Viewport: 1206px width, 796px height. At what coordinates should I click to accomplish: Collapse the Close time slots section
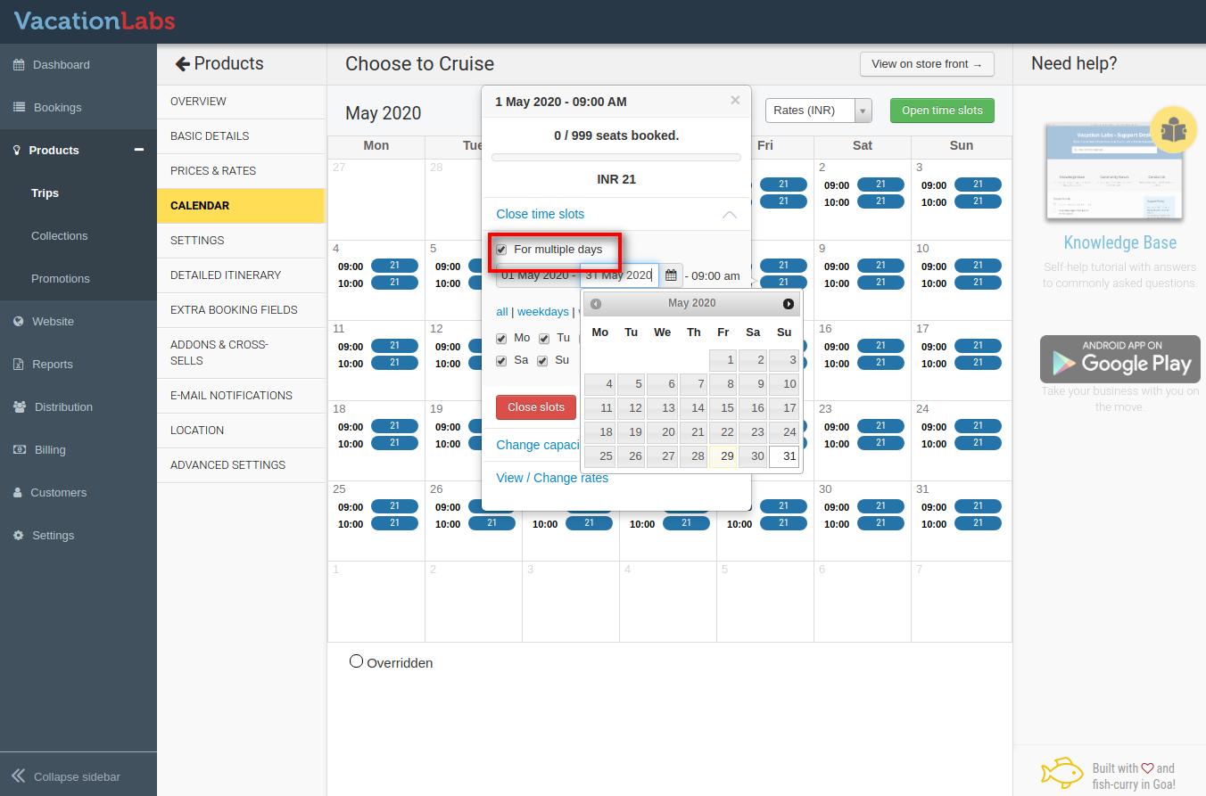729,215
